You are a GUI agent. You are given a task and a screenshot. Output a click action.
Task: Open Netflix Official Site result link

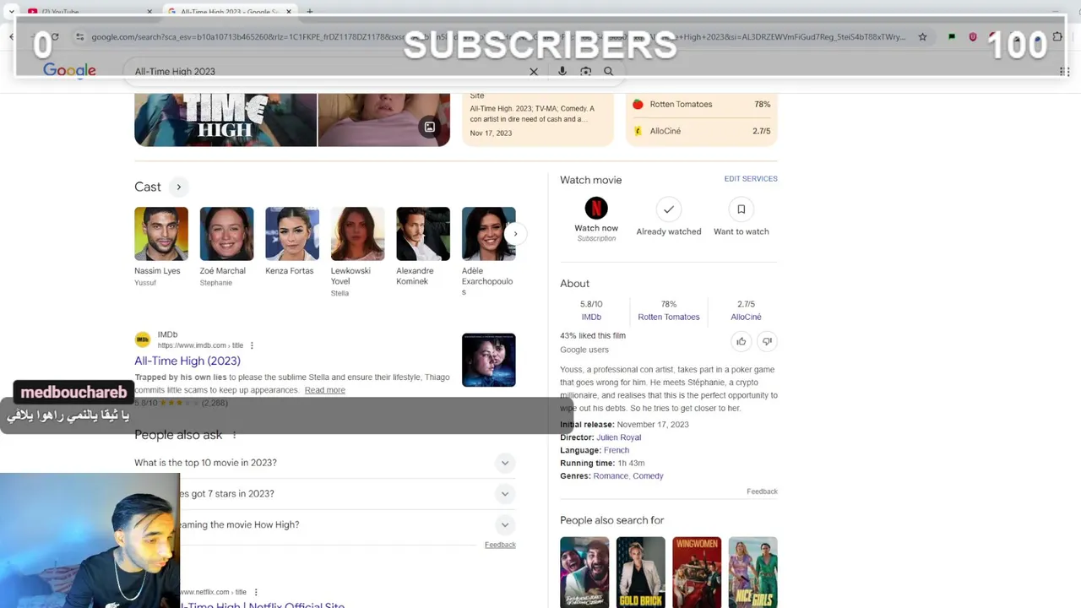pos(262,605)
